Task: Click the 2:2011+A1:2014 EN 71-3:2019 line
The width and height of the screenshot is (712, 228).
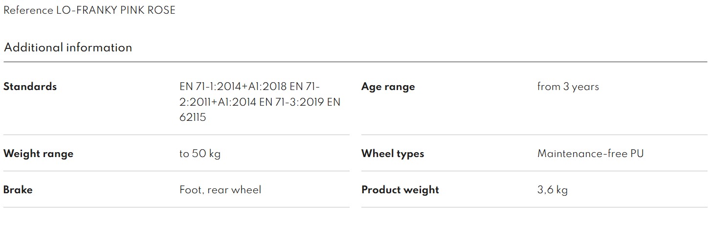Action: point(252,102)
